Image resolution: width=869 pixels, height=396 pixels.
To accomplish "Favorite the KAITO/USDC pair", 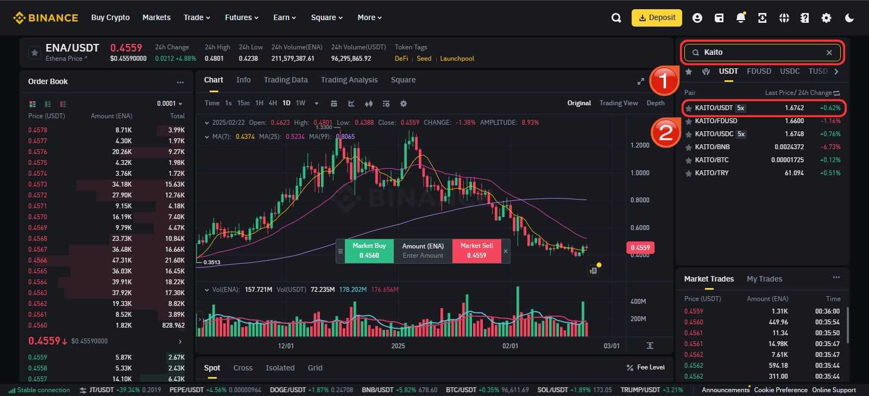I will [688, 135].
